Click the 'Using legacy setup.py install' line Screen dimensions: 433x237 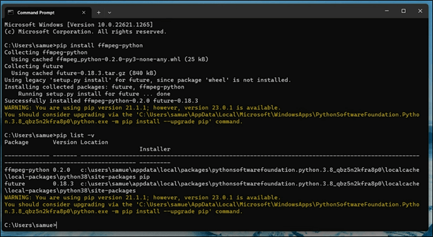148,80
